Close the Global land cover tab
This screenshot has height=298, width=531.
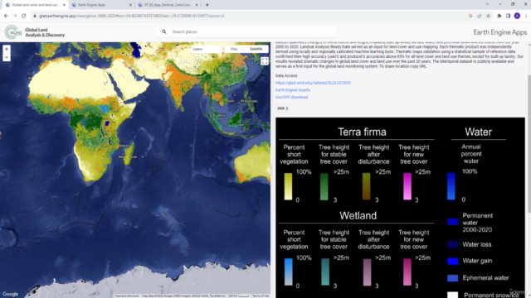[65, 5]
